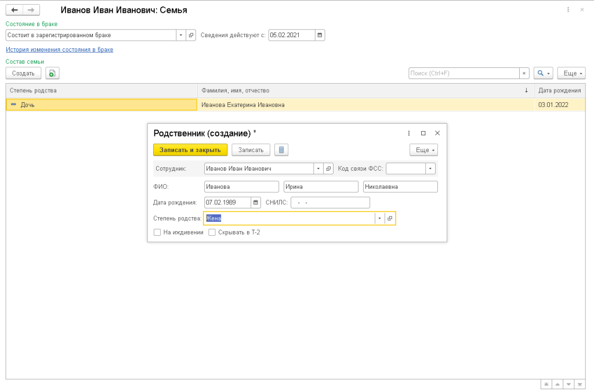Expand the Код связи ФСС dropdown
The height and width of the screenshot is (392, 594).
coord(430,168)
